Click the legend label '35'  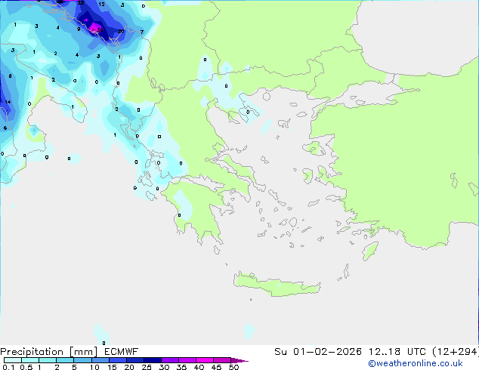click(x=181, y=367)
